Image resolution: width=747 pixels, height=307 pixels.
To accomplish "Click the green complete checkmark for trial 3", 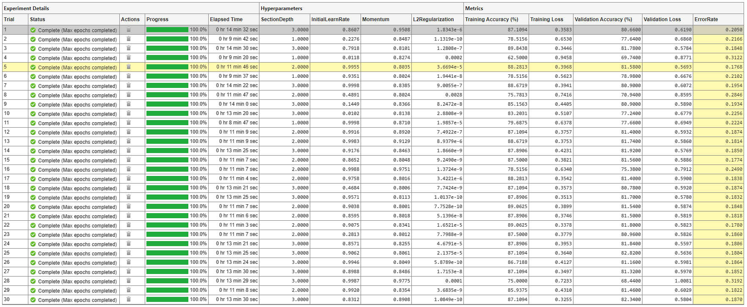I will (x=33, y=49).
